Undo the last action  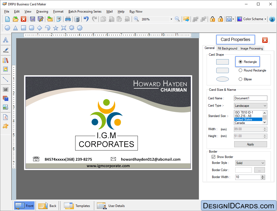[x=86, y=19]
